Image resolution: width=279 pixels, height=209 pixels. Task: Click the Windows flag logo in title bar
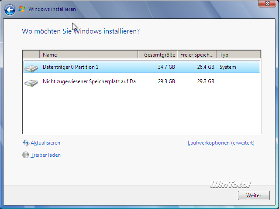tap(22, 9)
